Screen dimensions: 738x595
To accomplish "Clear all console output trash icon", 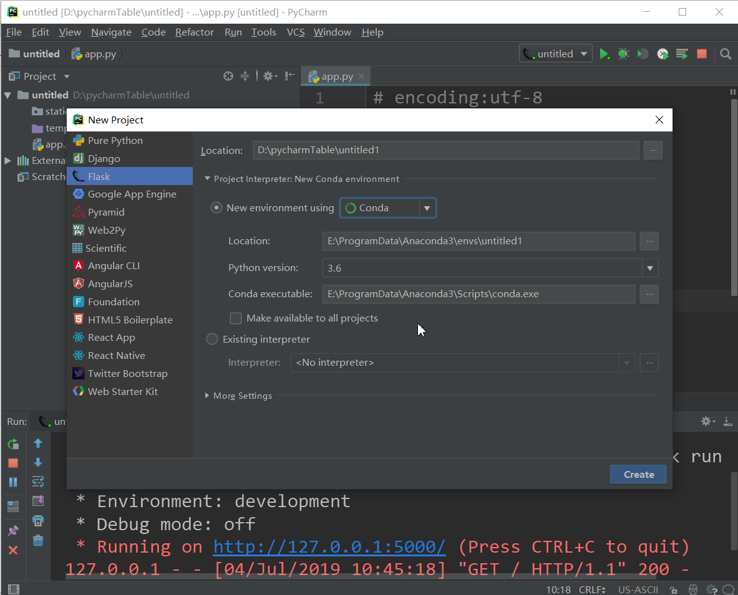I will pos(38,540).
